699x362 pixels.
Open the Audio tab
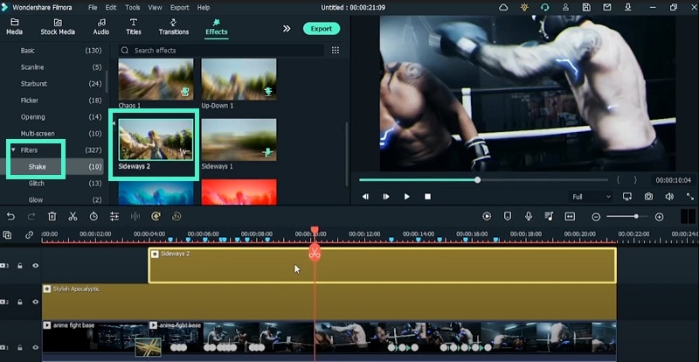point(101,27)
